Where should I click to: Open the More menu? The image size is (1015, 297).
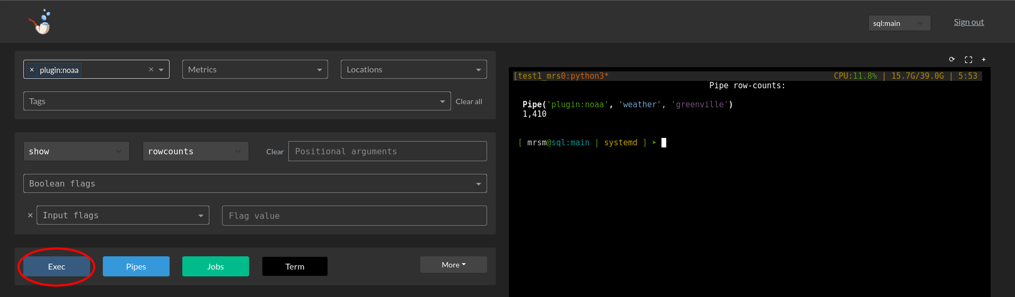tap(454, 265)
